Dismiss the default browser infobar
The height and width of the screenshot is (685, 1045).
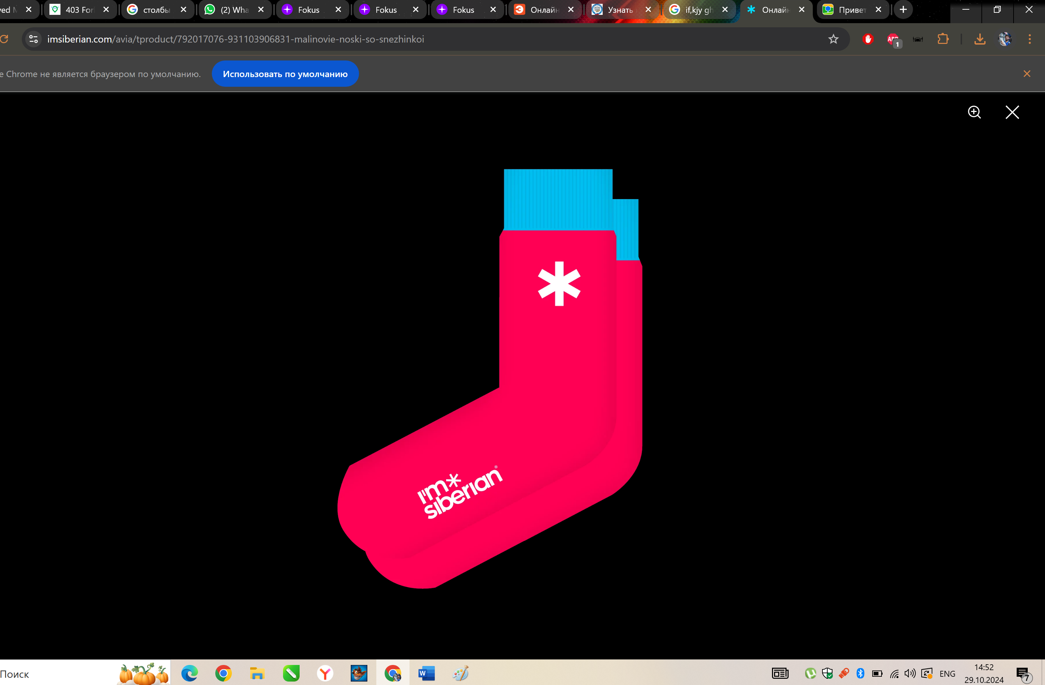pyautogui.click(x=1027, y=74)
